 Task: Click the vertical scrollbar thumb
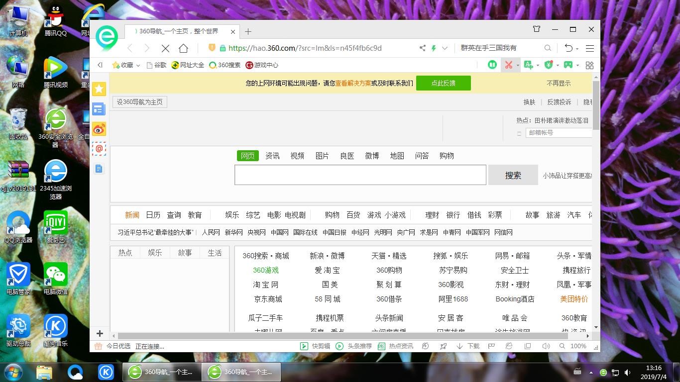[596, 105]
